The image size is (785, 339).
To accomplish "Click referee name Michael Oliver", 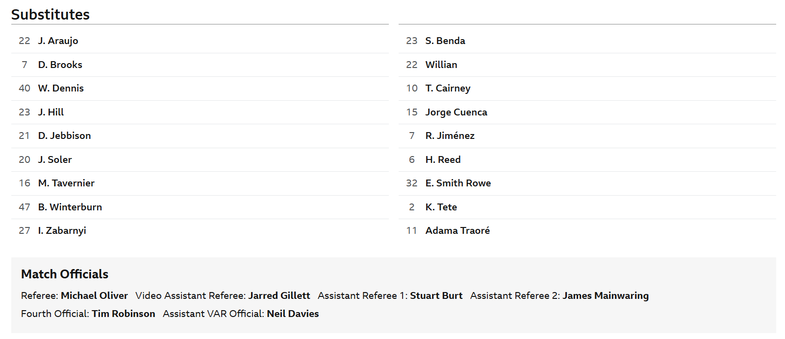I will point(94,295).
